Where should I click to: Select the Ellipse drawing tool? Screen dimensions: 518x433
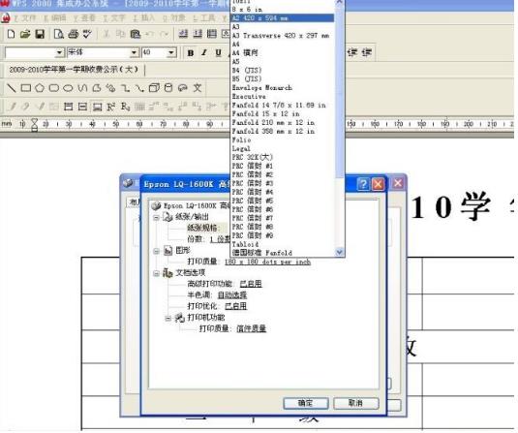pyautogui.click(x=68, y=88)
